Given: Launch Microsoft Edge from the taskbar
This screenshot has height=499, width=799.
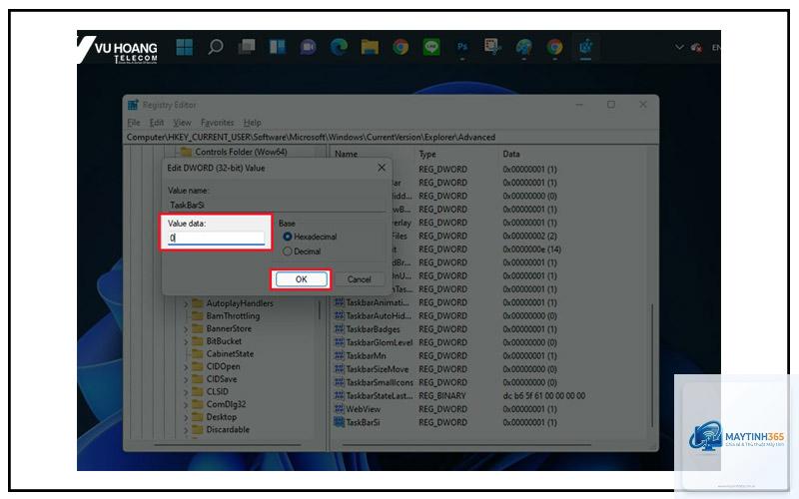Looking at the screenshot, I should (x=339, y=47).
